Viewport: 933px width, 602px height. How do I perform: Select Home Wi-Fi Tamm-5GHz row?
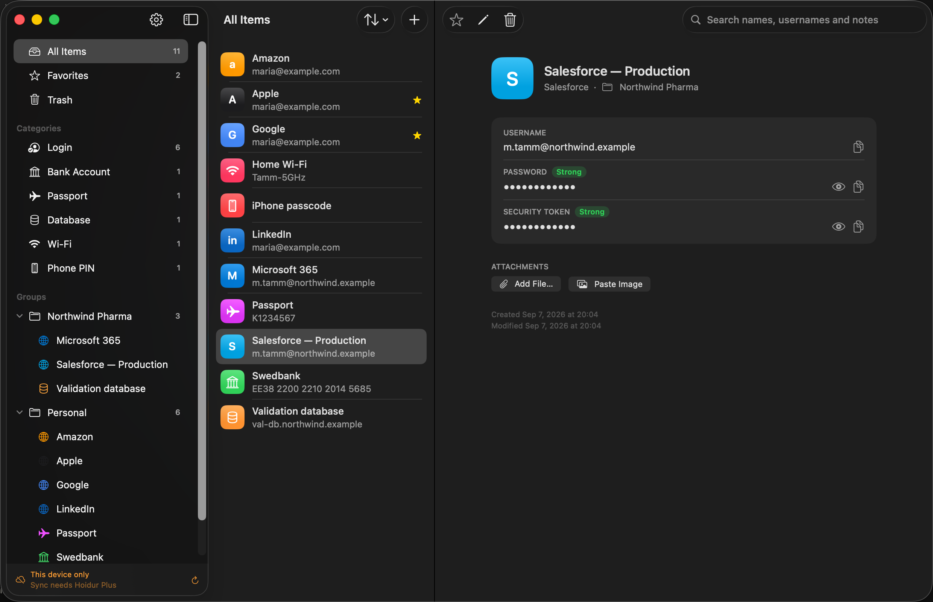321,170
